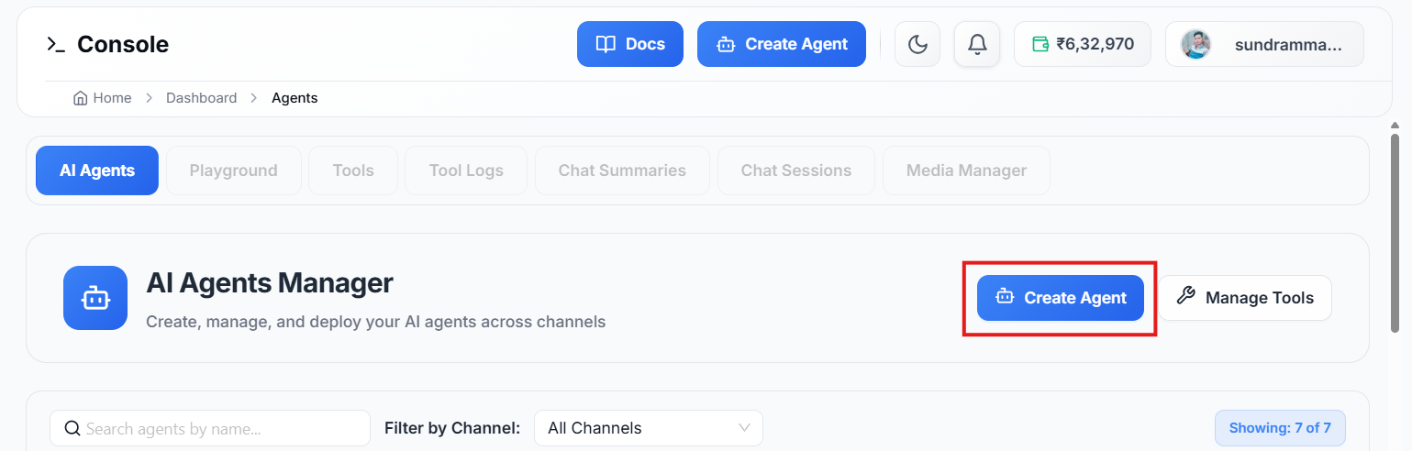Go to Dashboard breadcrumb link
The width and height of the screenshot is (1412, 451).
(201, 98)
